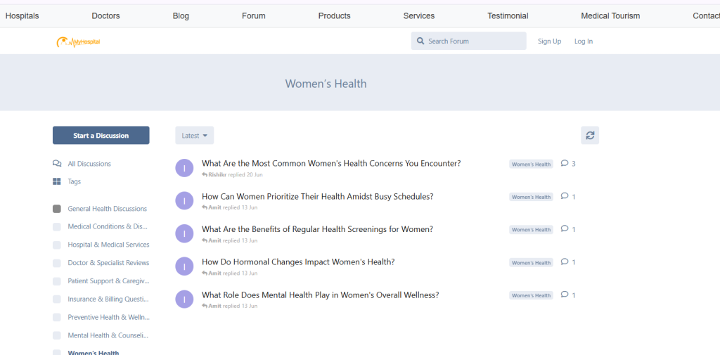Click the All Discussions chat bubble icon

click(57, 164)
